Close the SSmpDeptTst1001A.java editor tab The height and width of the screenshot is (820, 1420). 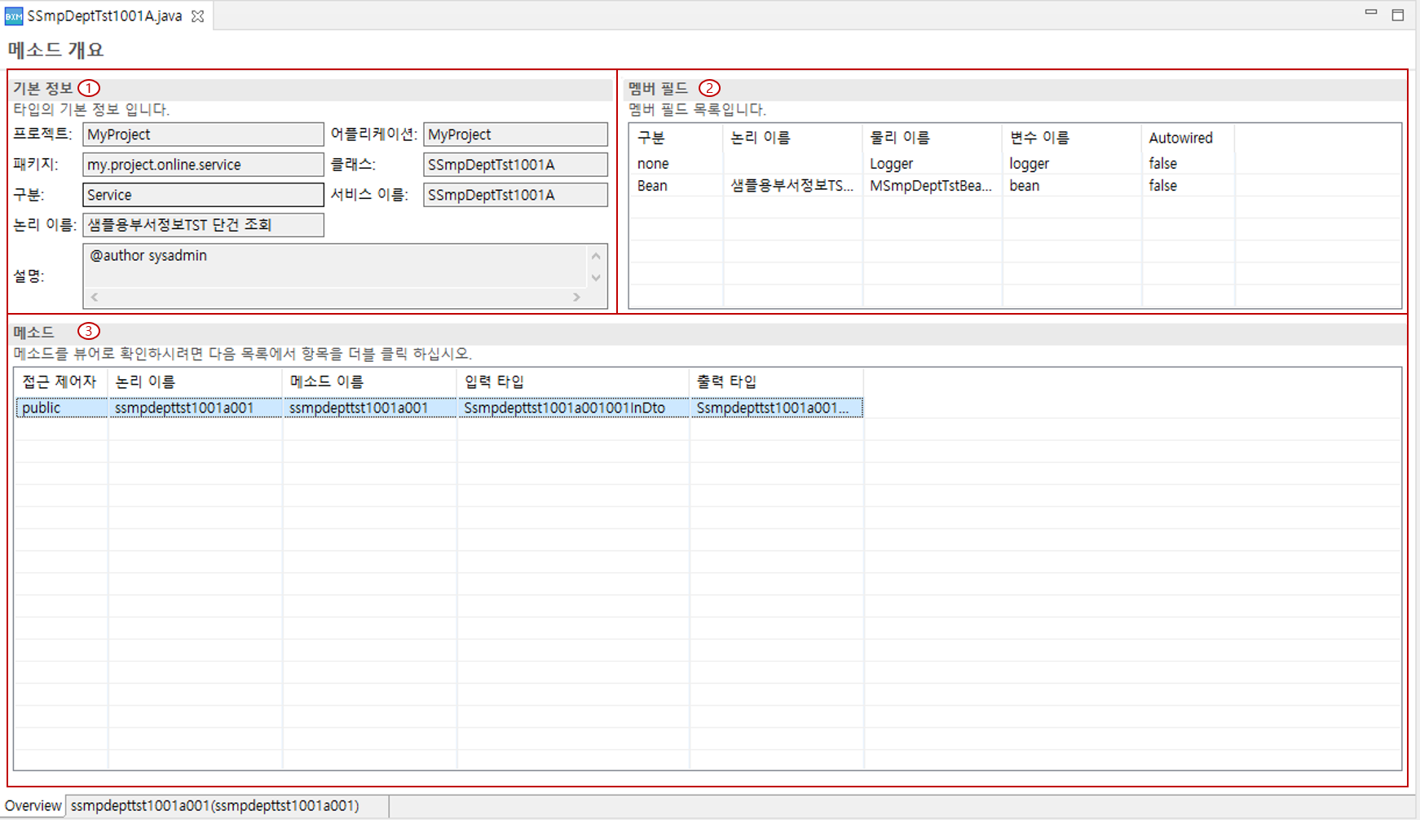tap(197, 16)
